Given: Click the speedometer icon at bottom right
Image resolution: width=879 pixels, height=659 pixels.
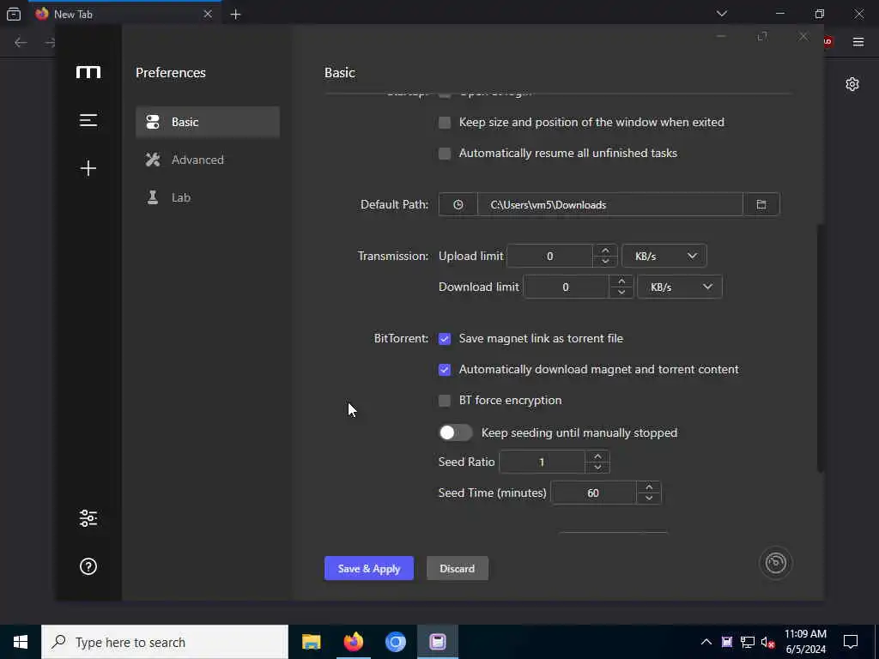Looking at the screenshot, I should 775,563.
